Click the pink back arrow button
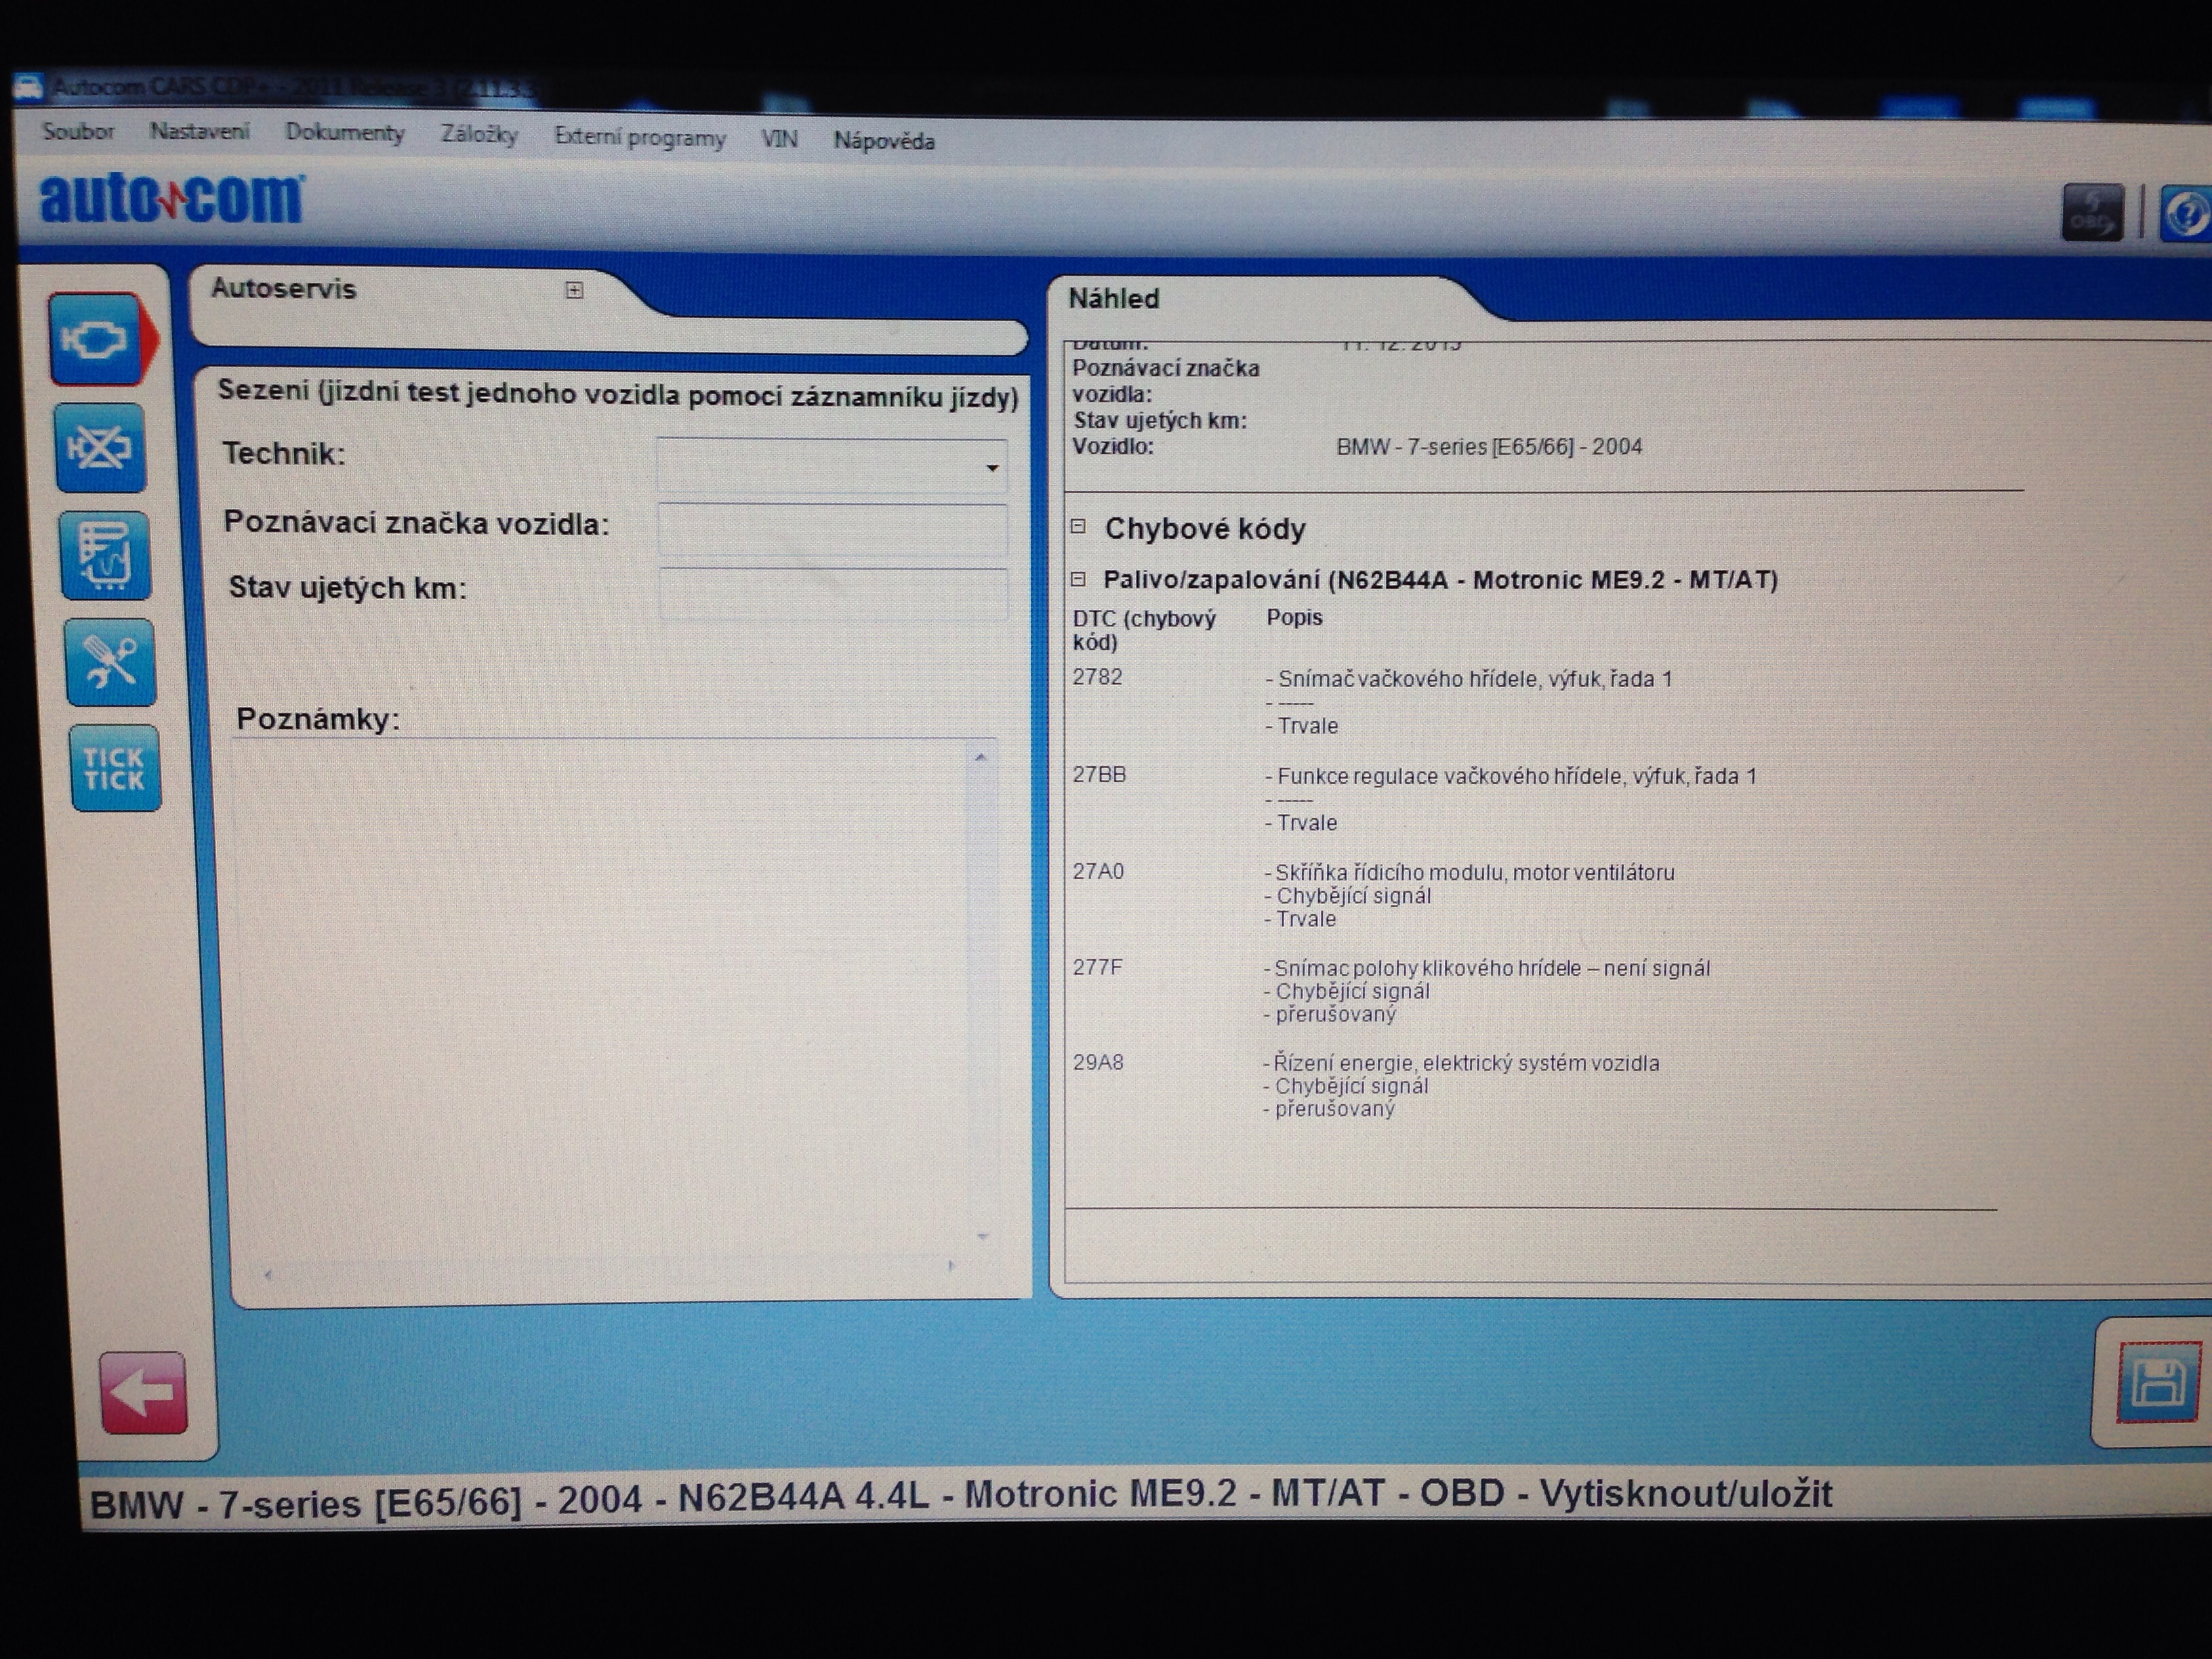2212x1659 pixels. pos(143,1392)
